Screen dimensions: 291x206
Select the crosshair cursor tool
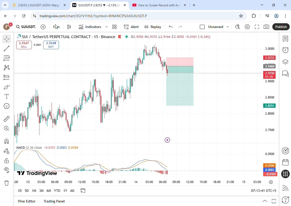7,39
